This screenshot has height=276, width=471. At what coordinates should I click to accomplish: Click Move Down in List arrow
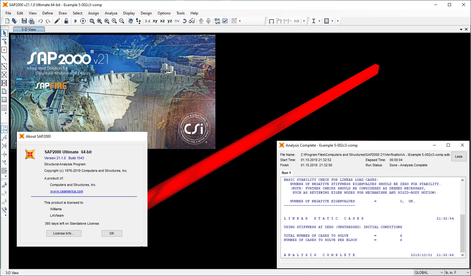(x=208, y=21)
